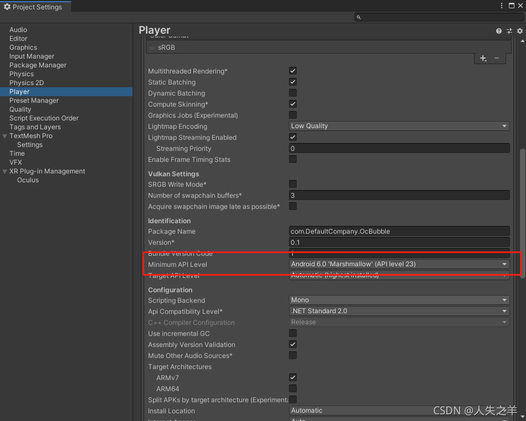Click the sRGB list drag handle

pyautogui.click(x=151, y=48)
